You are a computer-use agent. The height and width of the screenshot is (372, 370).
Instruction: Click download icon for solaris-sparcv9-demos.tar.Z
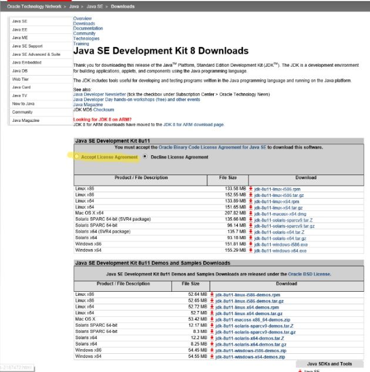[x=212, y=326]
